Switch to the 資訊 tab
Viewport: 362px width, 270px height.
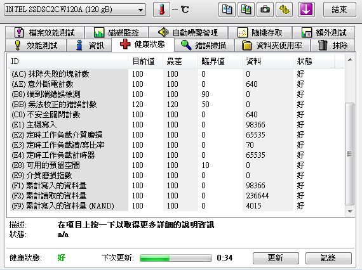(90, 45)
